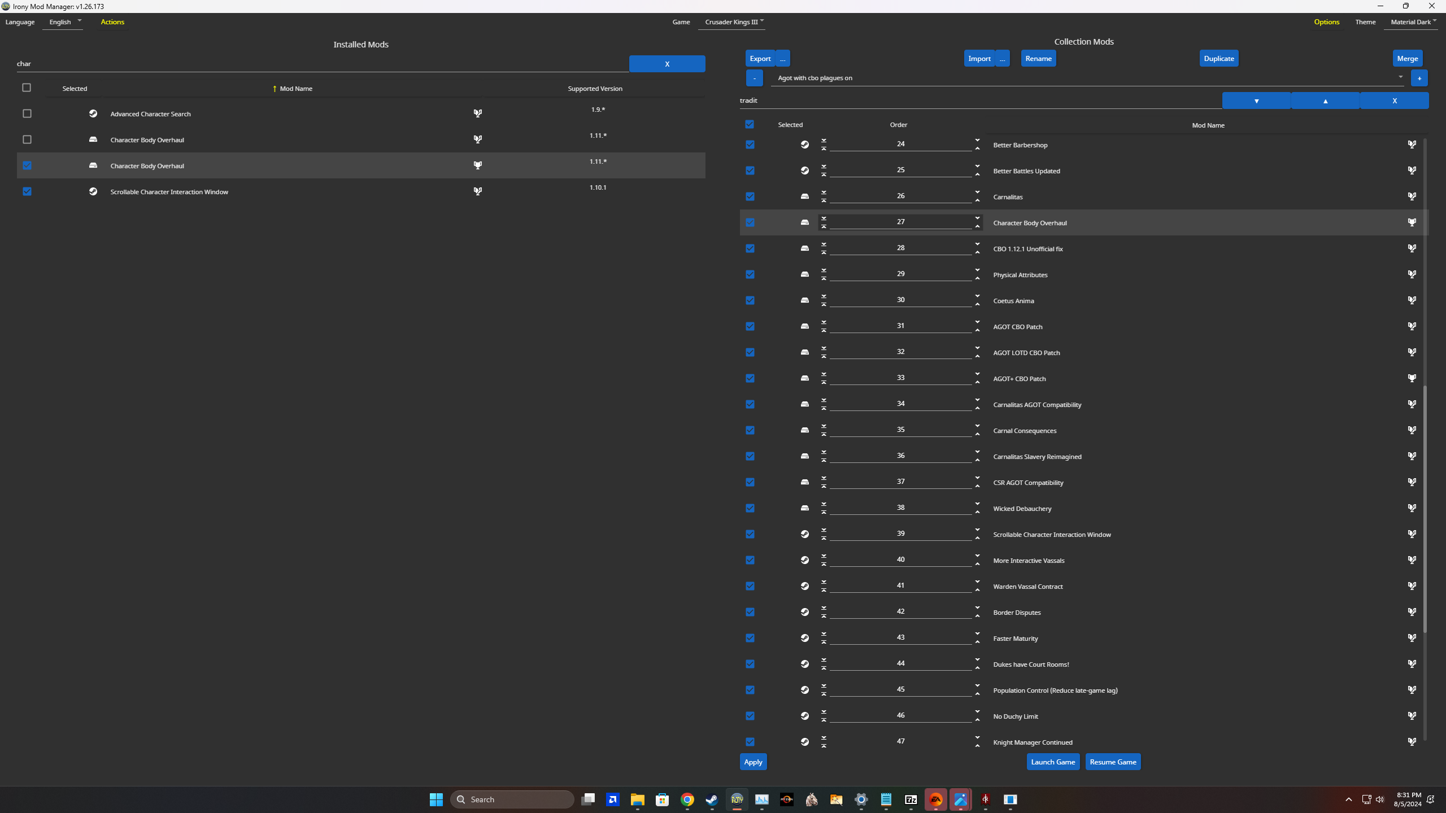Open Google Chrome from the taskbar
This screenshot has width=1446, height=813.
pos(687,799)
